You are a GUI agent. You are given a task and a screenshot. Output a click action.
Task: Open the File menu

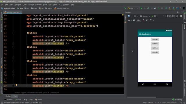pos(2,5)
